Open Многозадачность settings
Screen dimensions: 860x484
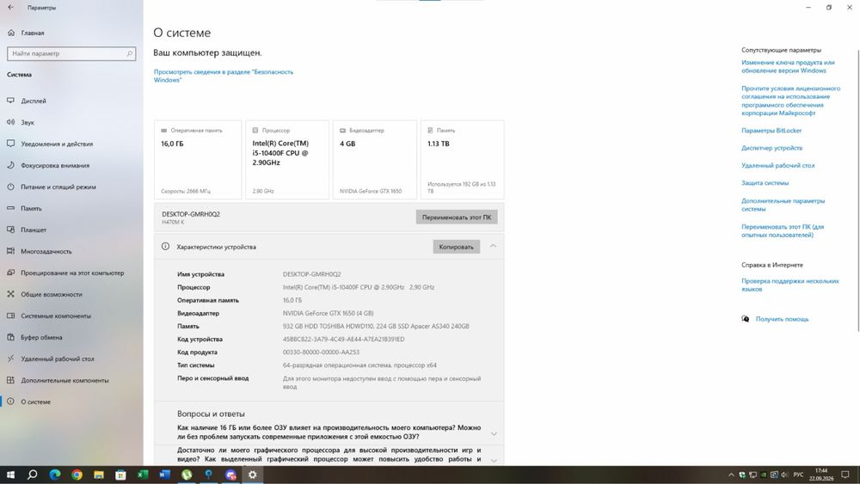(x=46, y=251)
